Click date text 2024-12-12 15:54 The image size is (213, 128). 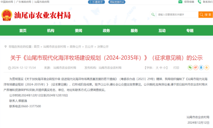[24, 68]
